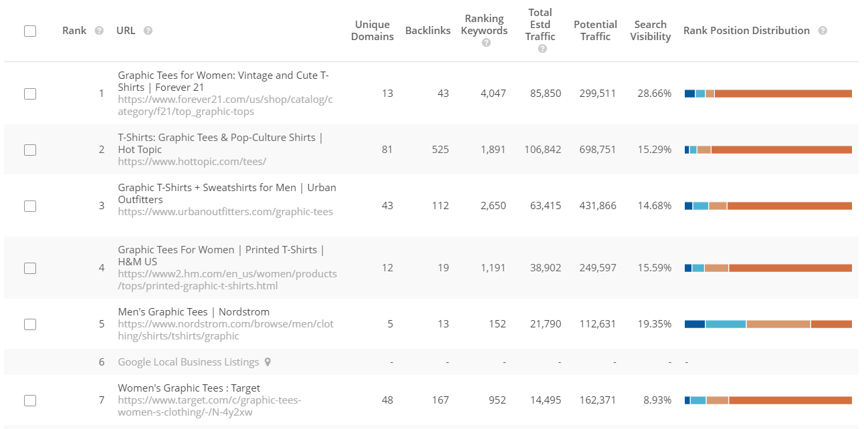The height and width of the screenshot is (429, 864).
Task: Click the Urban Outfitters rank distribution bar
Action: coord(768,206)
